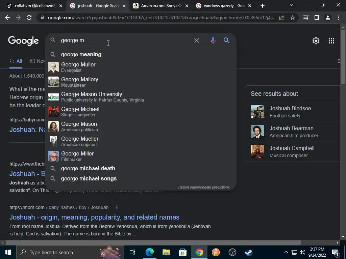346x259 pixels.
Task: Open more options for mom.com result
Action: tap(117, 207)
